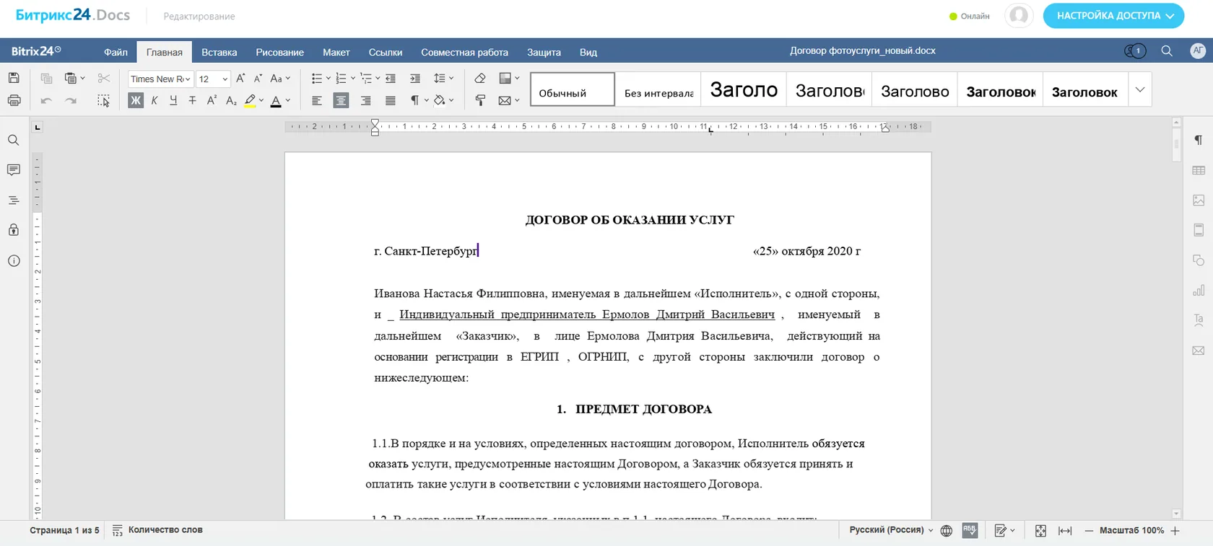
Task: Open the table settings in right sidebar
Action: (x=1199, y=170)
